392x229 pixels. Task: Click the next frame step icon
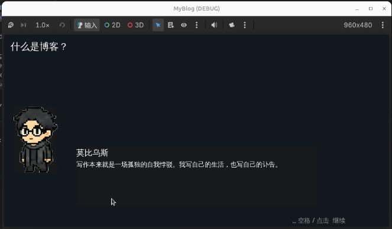click(24, 25)
